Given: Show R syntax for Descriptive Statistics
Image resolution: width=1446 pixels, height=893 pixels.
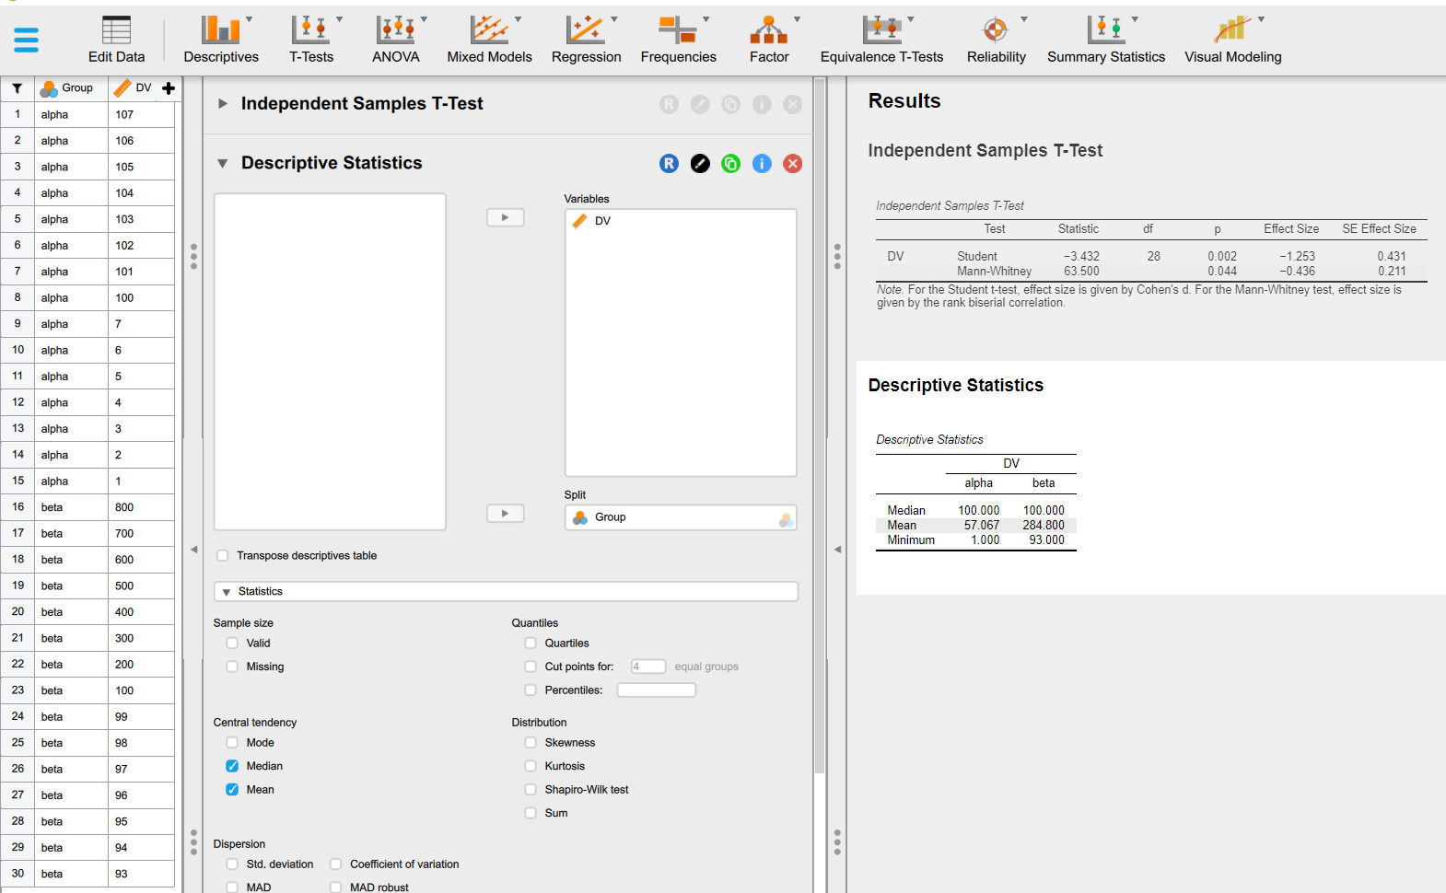Looking at the screenshot, I should click(x=669, y=164).
